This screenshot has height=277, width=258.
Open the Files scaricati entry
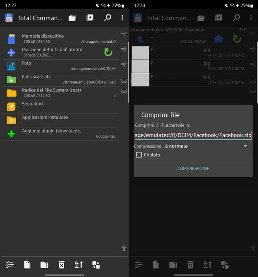coord(60,79)
